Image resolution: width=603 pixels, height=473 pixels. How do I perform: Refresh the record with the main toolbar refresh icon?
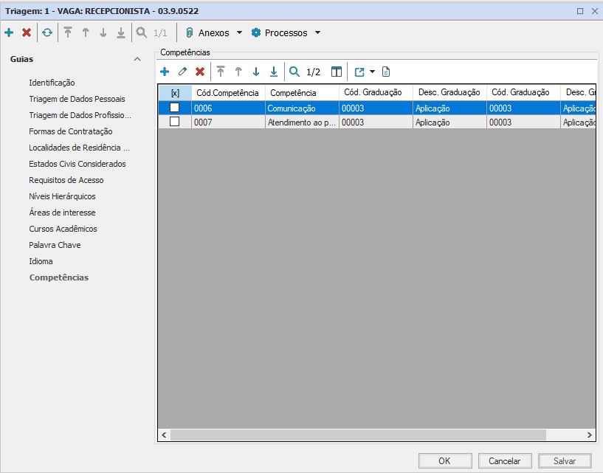coord(47,32)
